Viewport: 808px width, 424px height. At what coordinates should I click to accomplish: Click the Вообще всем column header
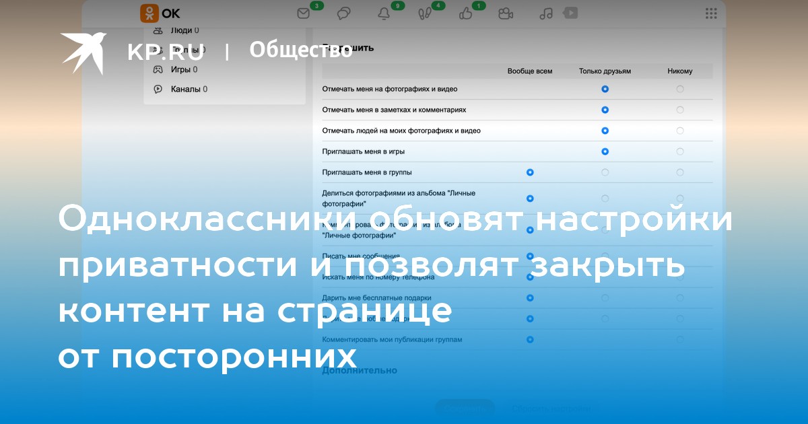pos(530,71)
